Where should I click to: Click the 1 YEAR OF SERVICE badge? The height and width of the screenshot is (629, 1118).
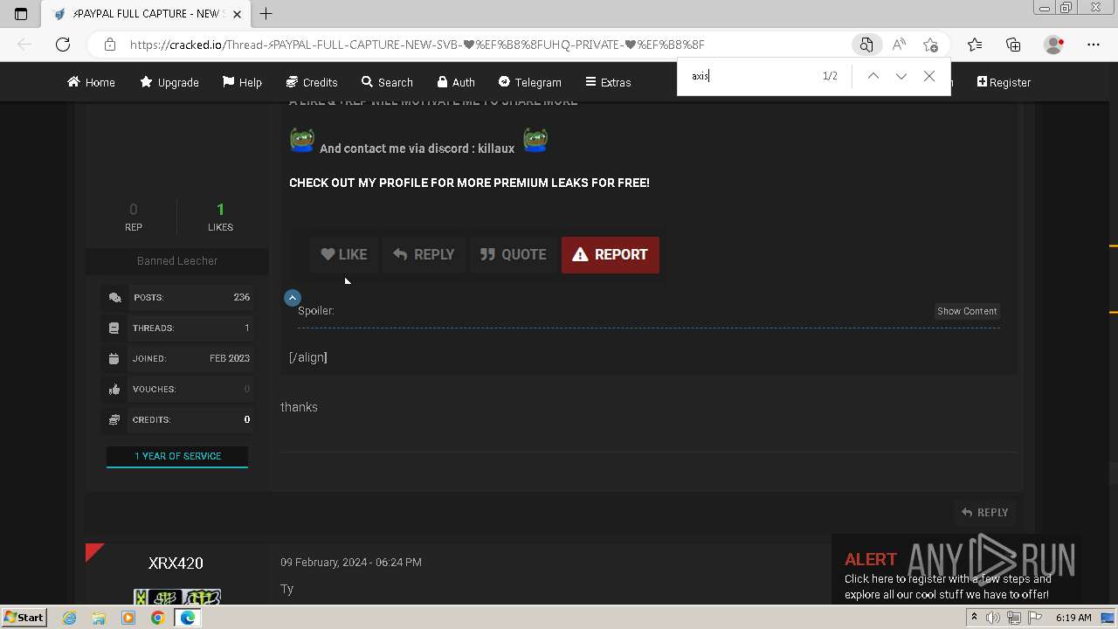click(177, 456)
